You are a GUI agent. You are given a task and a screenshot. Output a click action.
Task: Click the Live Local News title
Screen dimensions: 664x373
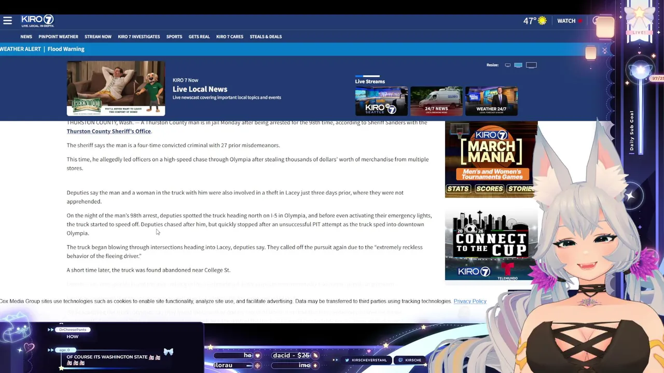coord(200,89)
